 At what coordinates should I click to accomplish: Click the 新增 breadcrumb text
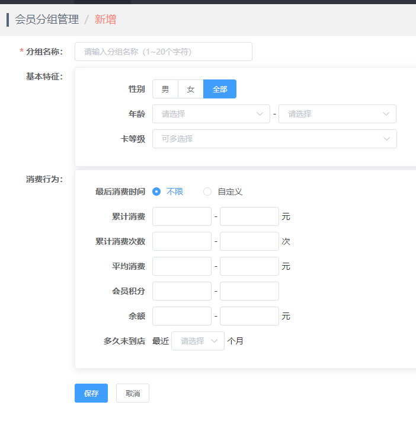point(105,20)
